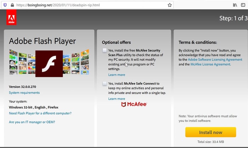The height and width of the screenshot is (148, 248).
Task: Click the 'Optional offers' heading
Action: coord(116,42)
